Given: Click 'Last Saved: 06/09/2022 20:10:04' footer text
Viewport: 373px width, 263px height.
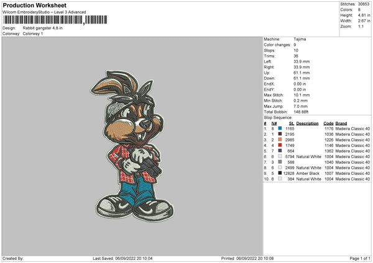Looking at the screenshot, I should (122, 259).
